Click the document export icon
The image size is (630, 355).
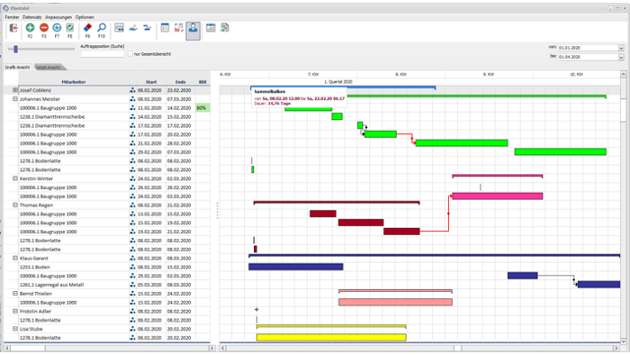(225, 28)
